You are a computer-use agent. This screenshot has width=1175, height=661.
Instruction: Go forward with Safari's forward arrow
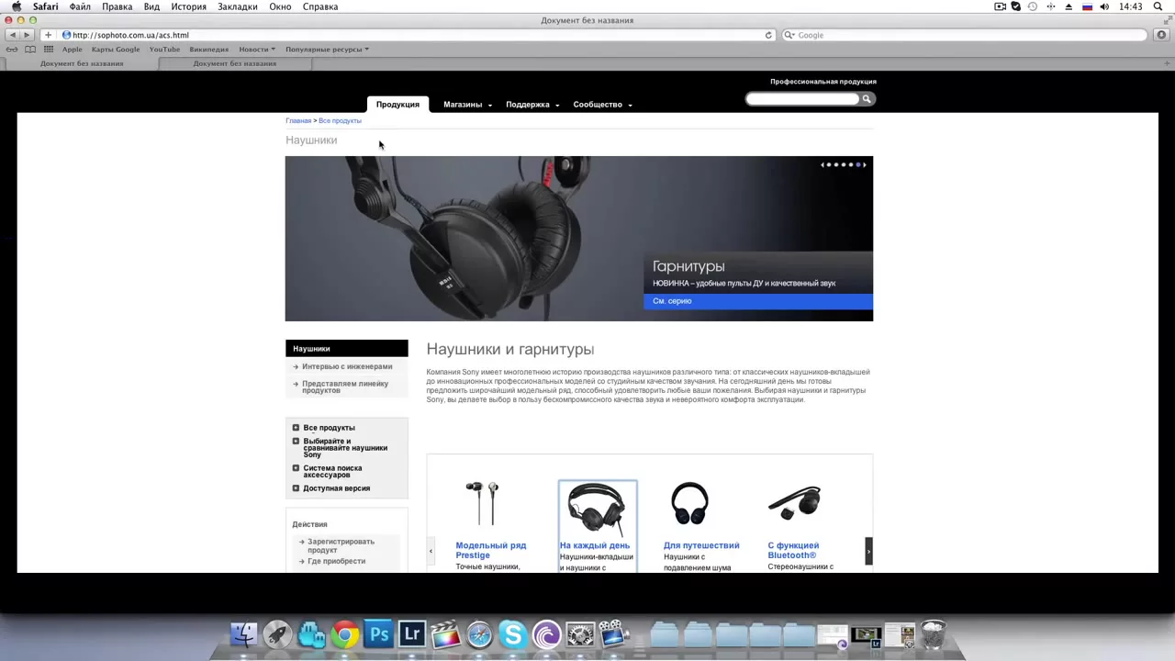point(27,35)
